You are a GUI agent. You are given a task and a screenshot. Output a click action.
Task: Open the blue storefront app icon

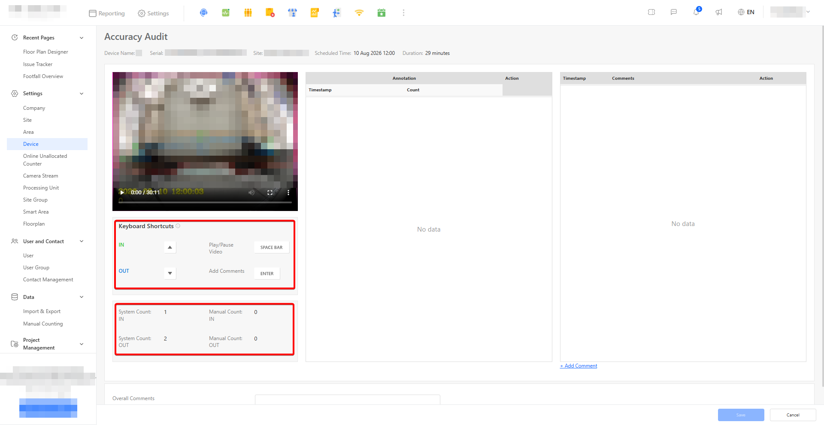tap(293, 13)
